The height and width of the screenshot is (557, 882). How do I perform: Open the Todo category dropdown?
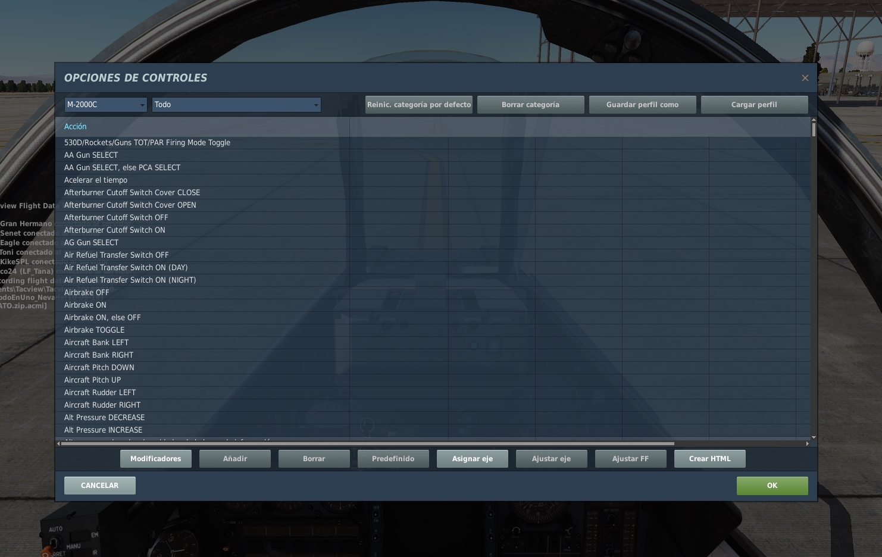(236, 105)
